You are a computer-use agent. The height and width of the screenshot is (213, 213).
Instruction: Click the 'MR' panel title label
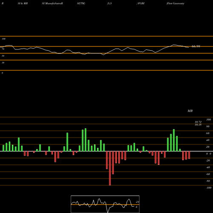click(x=190, y=111)
